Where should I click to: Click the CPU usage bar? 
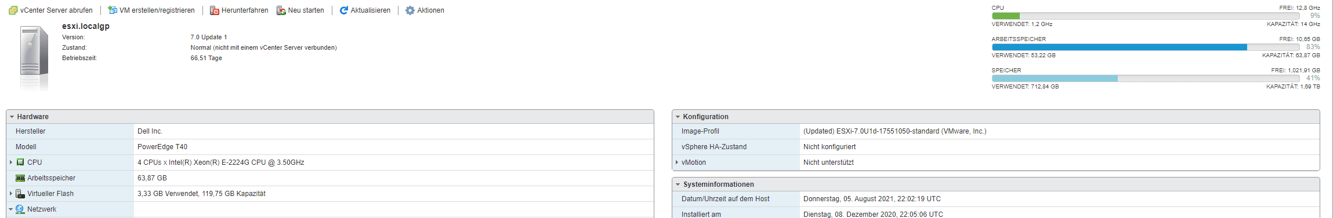click(x=1146, y=16)
